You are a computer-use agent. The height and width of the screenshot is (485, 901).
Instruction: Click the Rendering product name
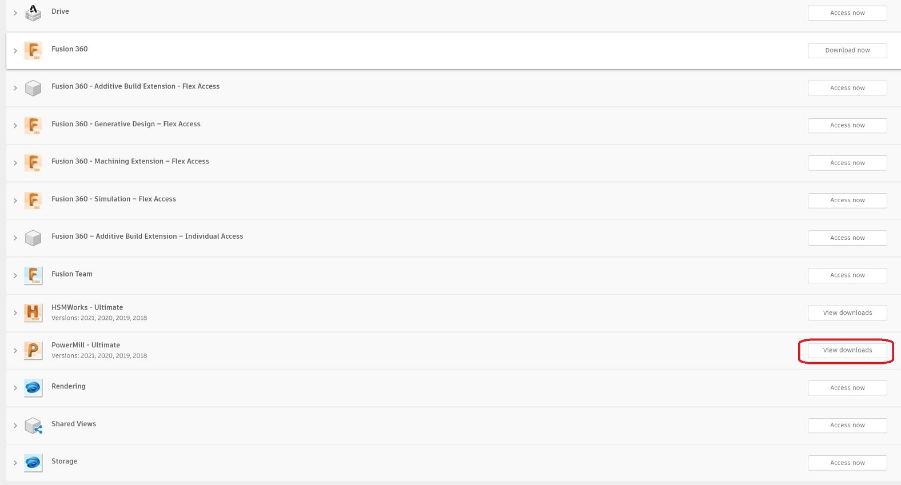(69, 386)
